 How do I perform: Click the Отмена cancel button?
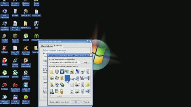click(86, 102)
